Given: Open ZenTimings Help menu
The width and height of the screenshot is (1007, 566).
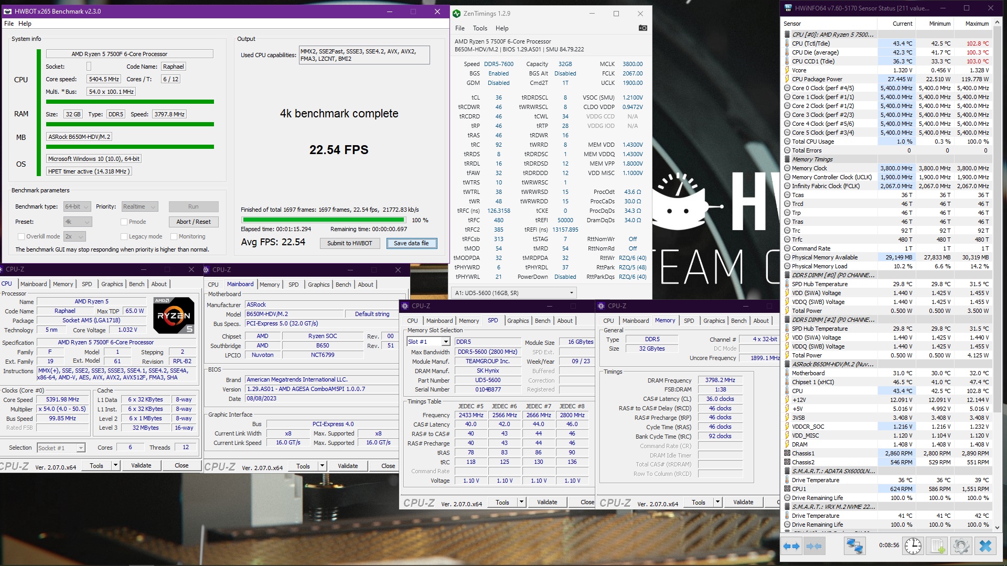Looking at the screenshot, I should [x=502, y=28].
